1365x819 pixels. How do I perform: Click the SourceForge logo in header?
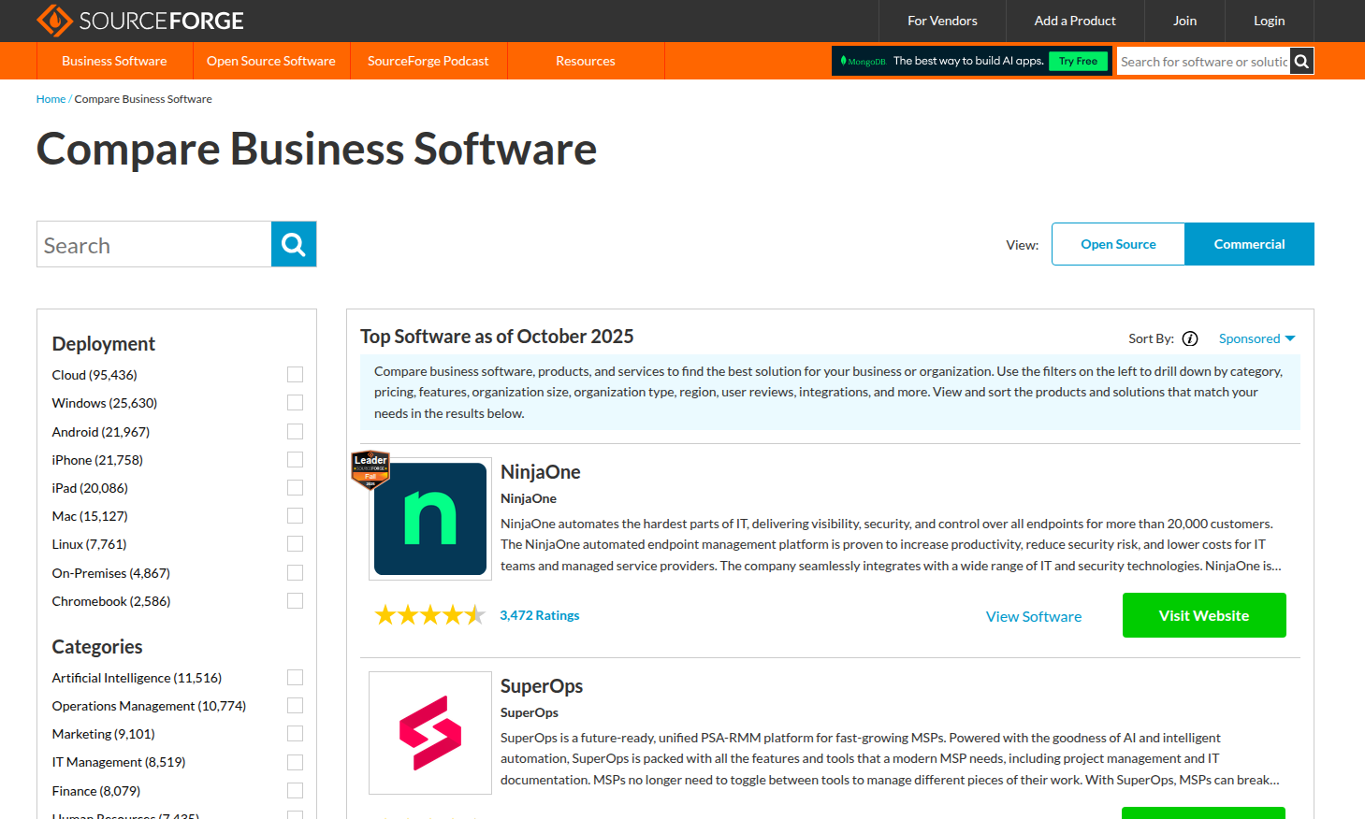[140, 21]
